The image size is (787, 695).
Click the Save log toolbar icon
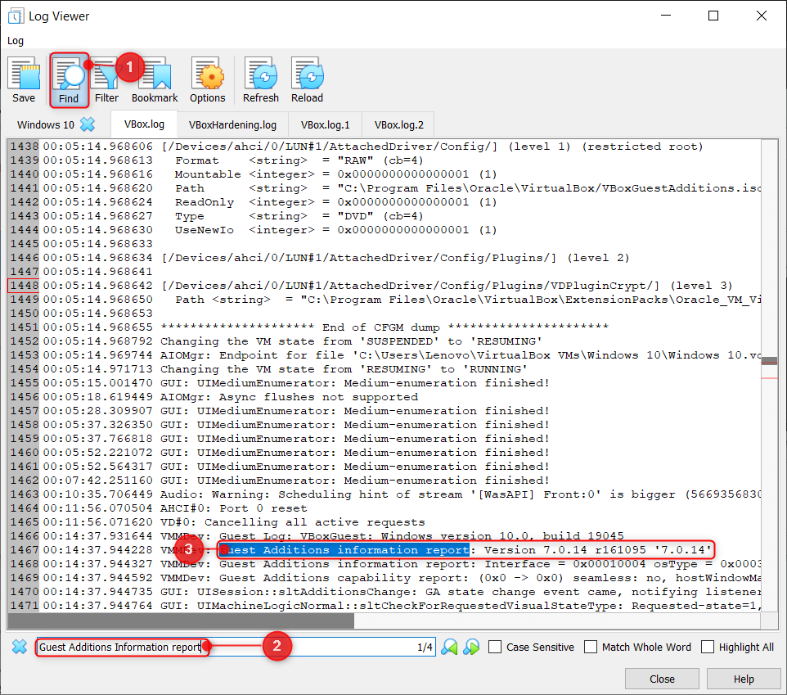click(24, 80)
